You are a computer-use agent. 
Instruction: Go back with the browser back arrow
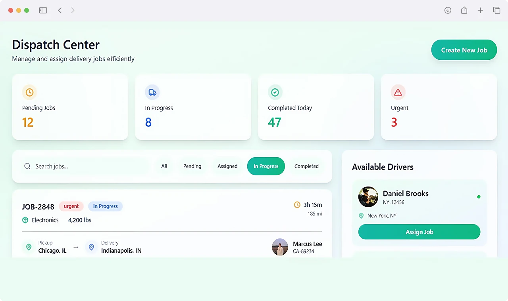tap(60, 10)
